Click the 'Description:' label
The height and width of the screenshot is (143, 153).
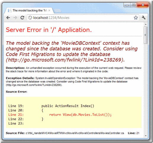pyautogui.click(x=15, y=68)
